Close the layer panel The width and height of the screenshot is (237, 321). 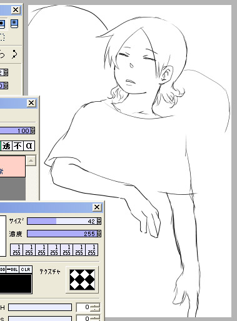pos(31,103)
